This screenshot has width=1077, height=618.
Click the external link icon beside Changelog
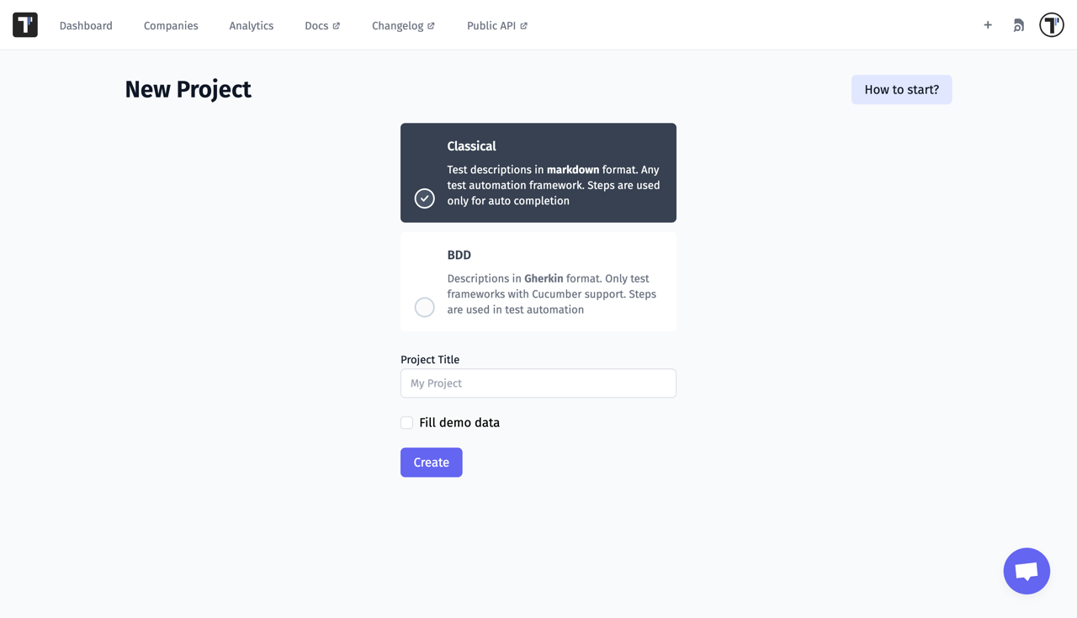tap(431, 25)
